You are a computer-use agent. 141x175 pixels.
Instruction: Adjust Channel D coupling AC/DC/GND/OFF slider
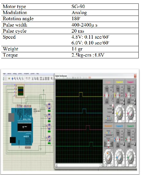[x=135, y=135]
